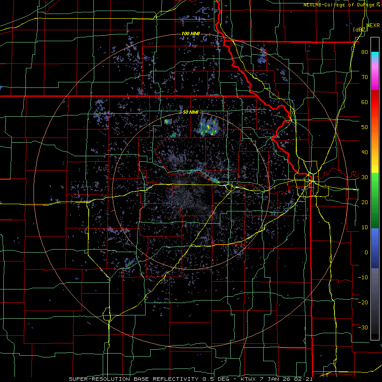Click the KTWX radar site identifier
The width and height of the screenshot is (382, 382).
248,379
